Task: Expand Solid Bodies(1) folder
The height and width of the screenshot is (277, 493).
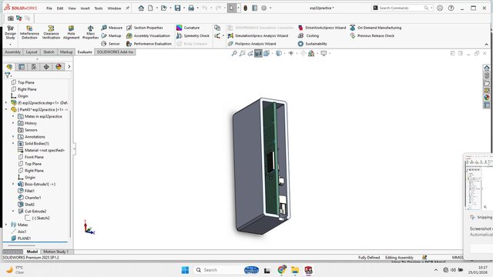Action: click(13, 144)
